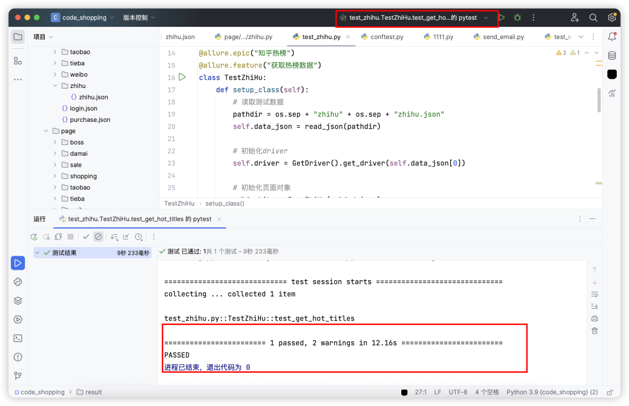Change the LF line separator
This screenshot has height=406, width=629.
click(x=437, y=393)
